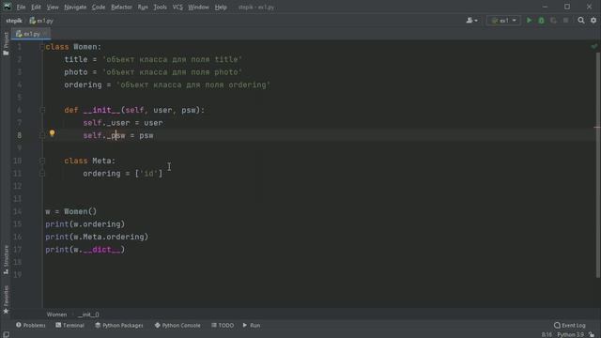The image size is (601, 338).
Task: Open the Code menu
Action: pyautogui.click(x=99, y=7)
